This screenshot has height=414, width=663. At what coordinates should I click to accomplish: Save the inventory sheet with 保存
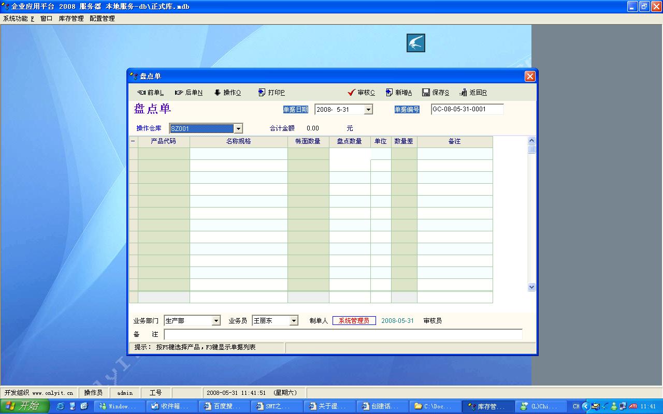coord(436,93)
